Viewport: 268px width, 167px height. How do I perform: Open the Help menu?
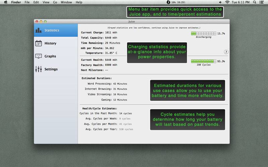tap(79, 2)
